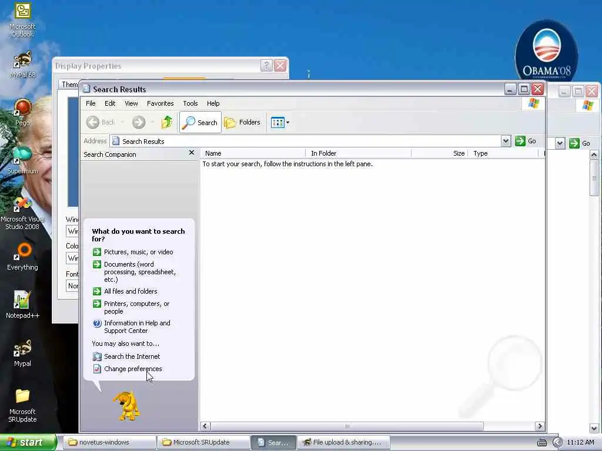This screenshot has height=451, width=602.
Task: Open Microsoft SRUpdate desktop folder
Action: (x=22, y=406)
